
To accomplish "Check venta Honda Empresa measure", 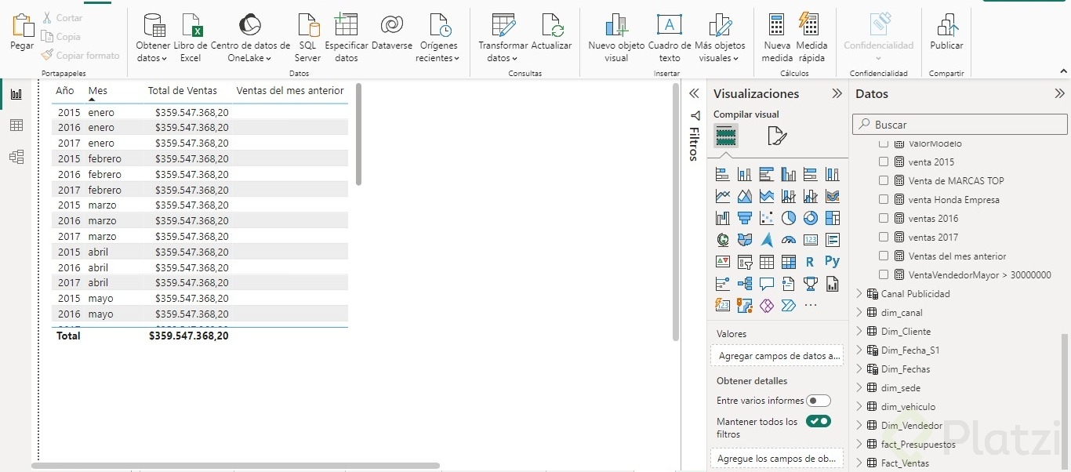I will pos(884,200).
